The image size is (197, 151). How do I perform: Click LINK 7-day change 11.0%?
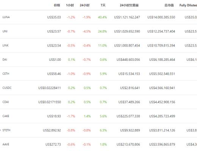[102, 45]
